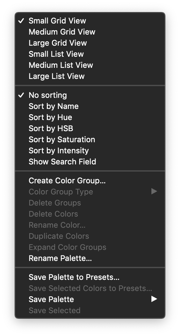Screen dimensions: 180x336
Task: Open the Save Palette menu item
Action: (x=90, y=299)
